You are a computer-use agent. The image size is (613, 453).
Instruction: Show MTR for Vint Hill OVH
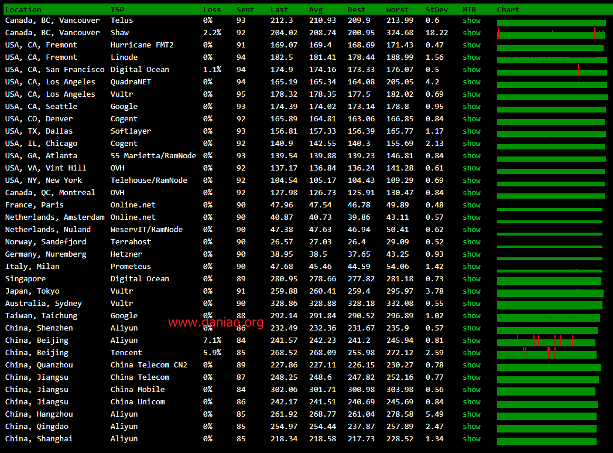click(x=471, y=168)
